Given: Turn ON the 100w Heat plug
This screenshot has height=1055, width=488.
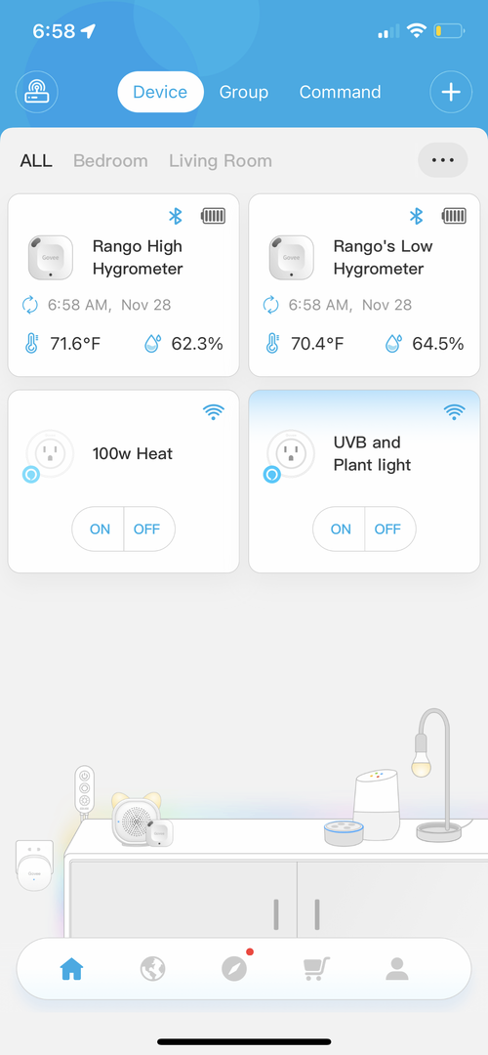Looking at the screenshot, I should [x=99, y=528].
